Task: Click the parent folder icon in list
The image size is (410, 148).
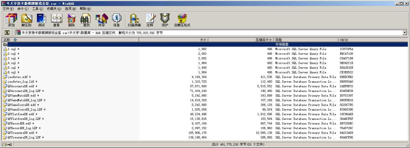Action: [5, 44]
